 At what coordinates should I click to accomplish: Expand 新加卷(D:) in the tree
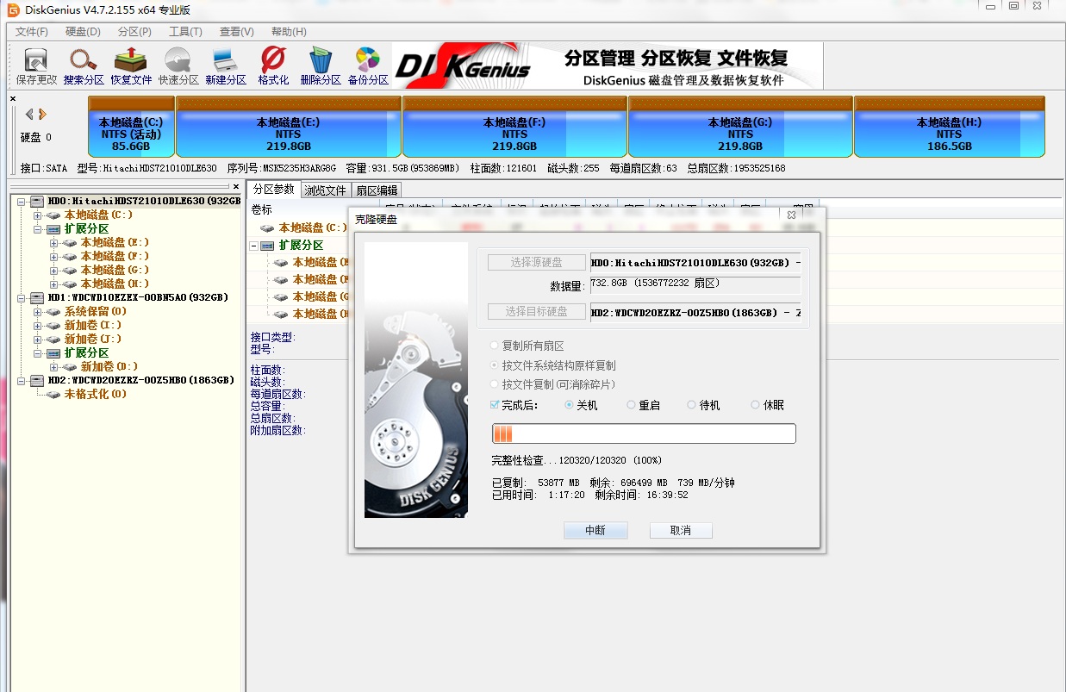[x=54, y=366]
